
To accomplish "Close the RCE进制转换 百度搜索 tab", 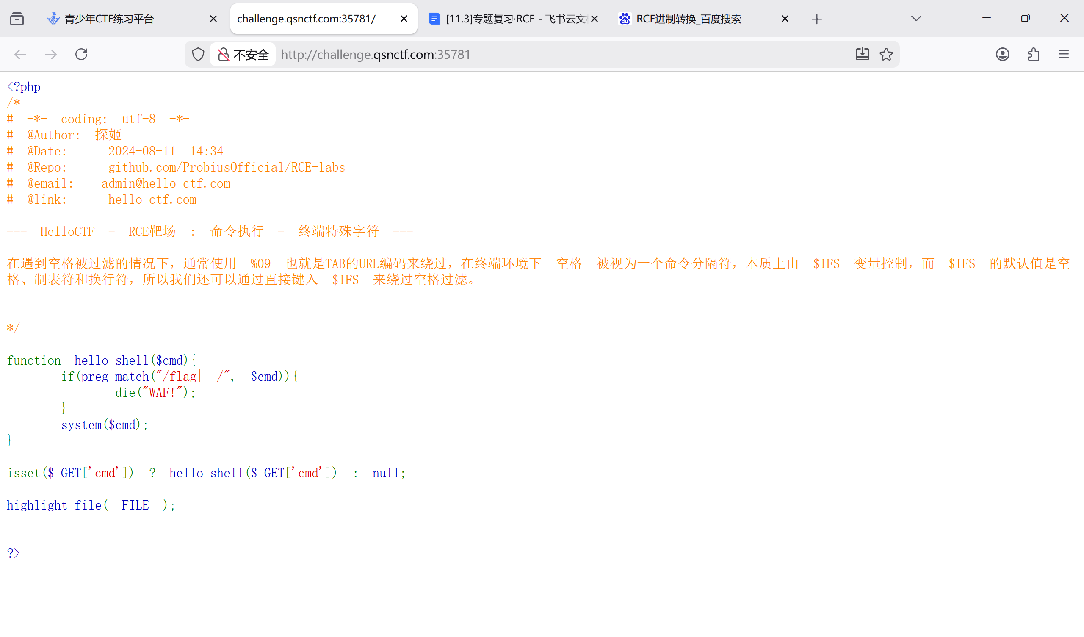I will click(x=785, y=19).
